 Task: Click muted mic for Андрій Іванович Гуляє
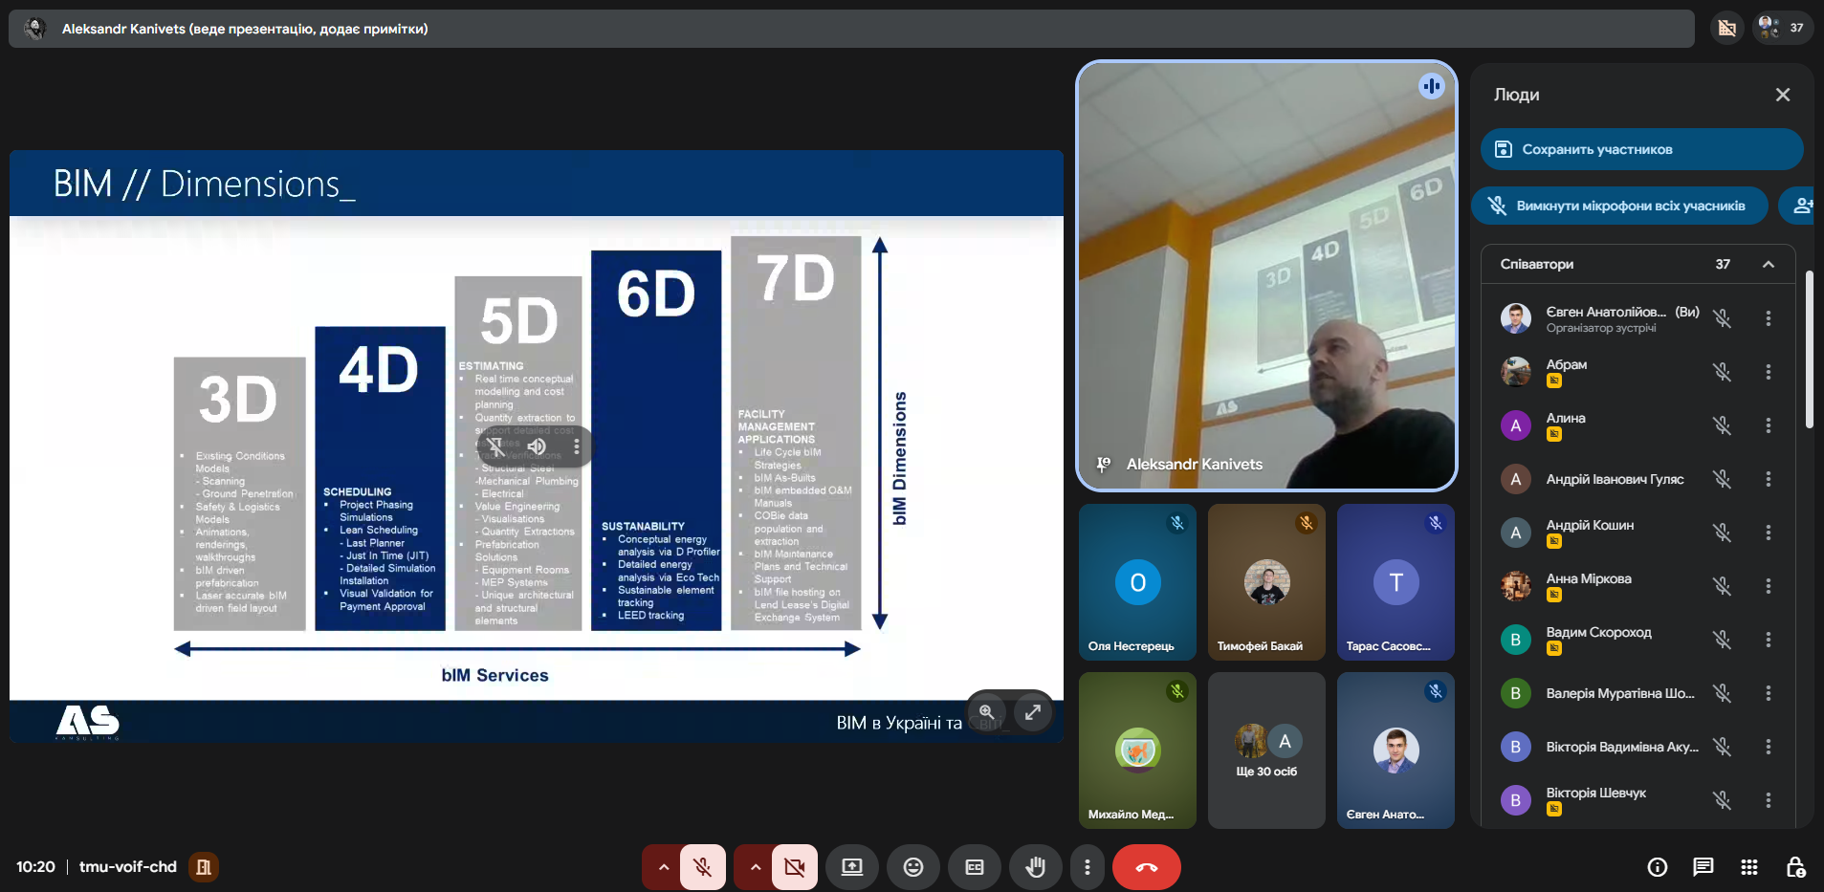tap(1723, 479)
